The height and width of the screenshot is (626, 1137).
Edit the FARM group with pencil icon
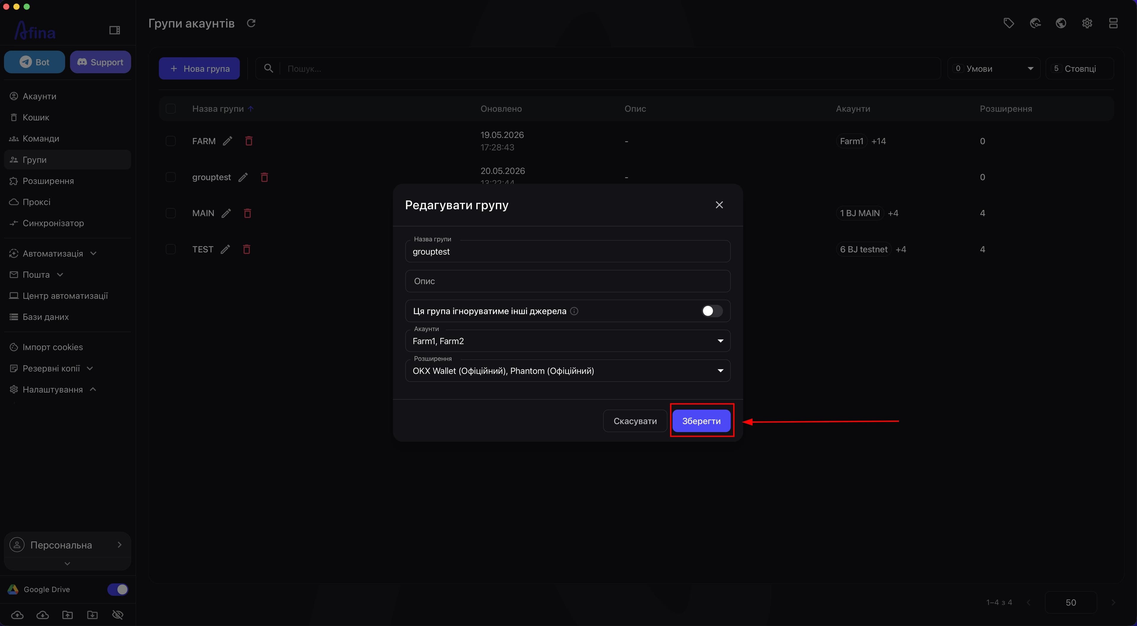click(227, 141)
